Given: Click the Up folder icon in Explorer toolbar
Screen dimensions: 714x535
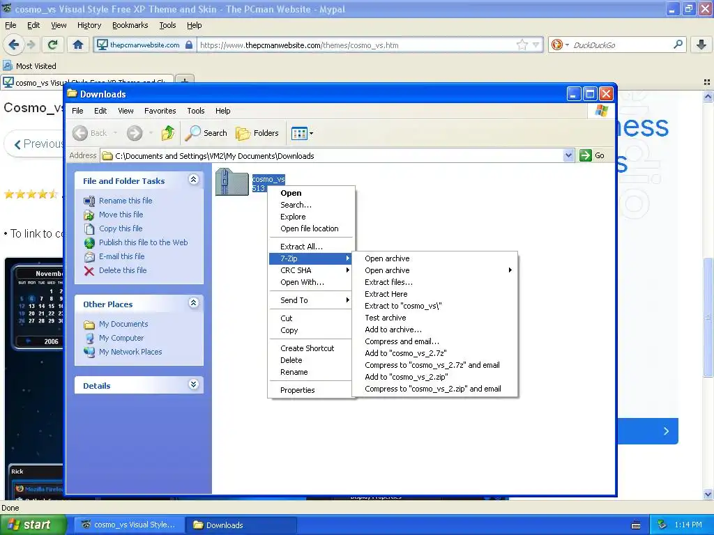Looking at the screenshot, I should (x=167, y=133).
